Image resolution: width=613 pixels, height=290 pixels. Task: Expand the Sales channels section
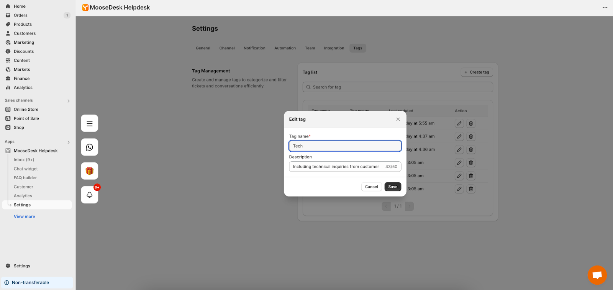69,101
